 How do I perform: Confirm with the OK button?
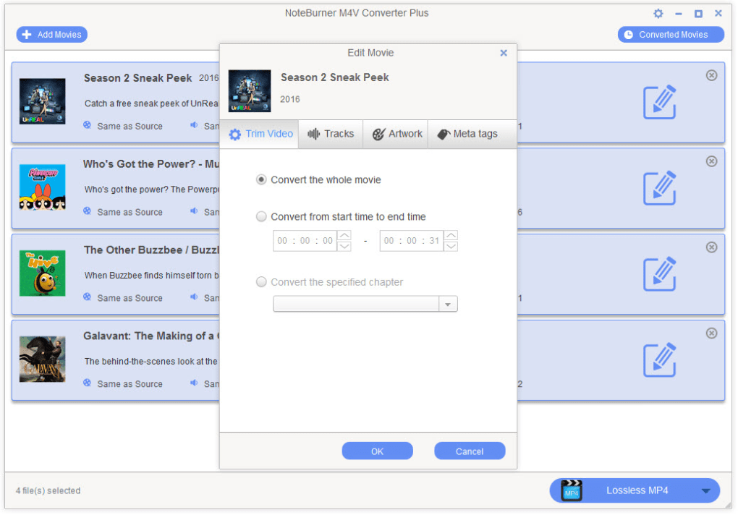377,451
